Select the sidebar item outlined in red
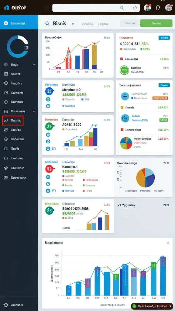Image resolution: width=175 pixels, height=311 pixels. (x=13, y=120)
